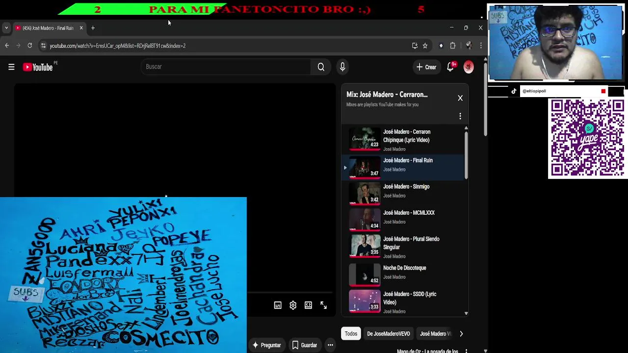Select the De JoseMaderoVEVO chip
Screen dimensions: 628x353
click(389, 334)
